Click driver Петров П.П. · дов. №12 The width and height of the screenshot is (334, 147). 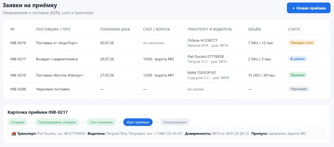coord(207,62)
